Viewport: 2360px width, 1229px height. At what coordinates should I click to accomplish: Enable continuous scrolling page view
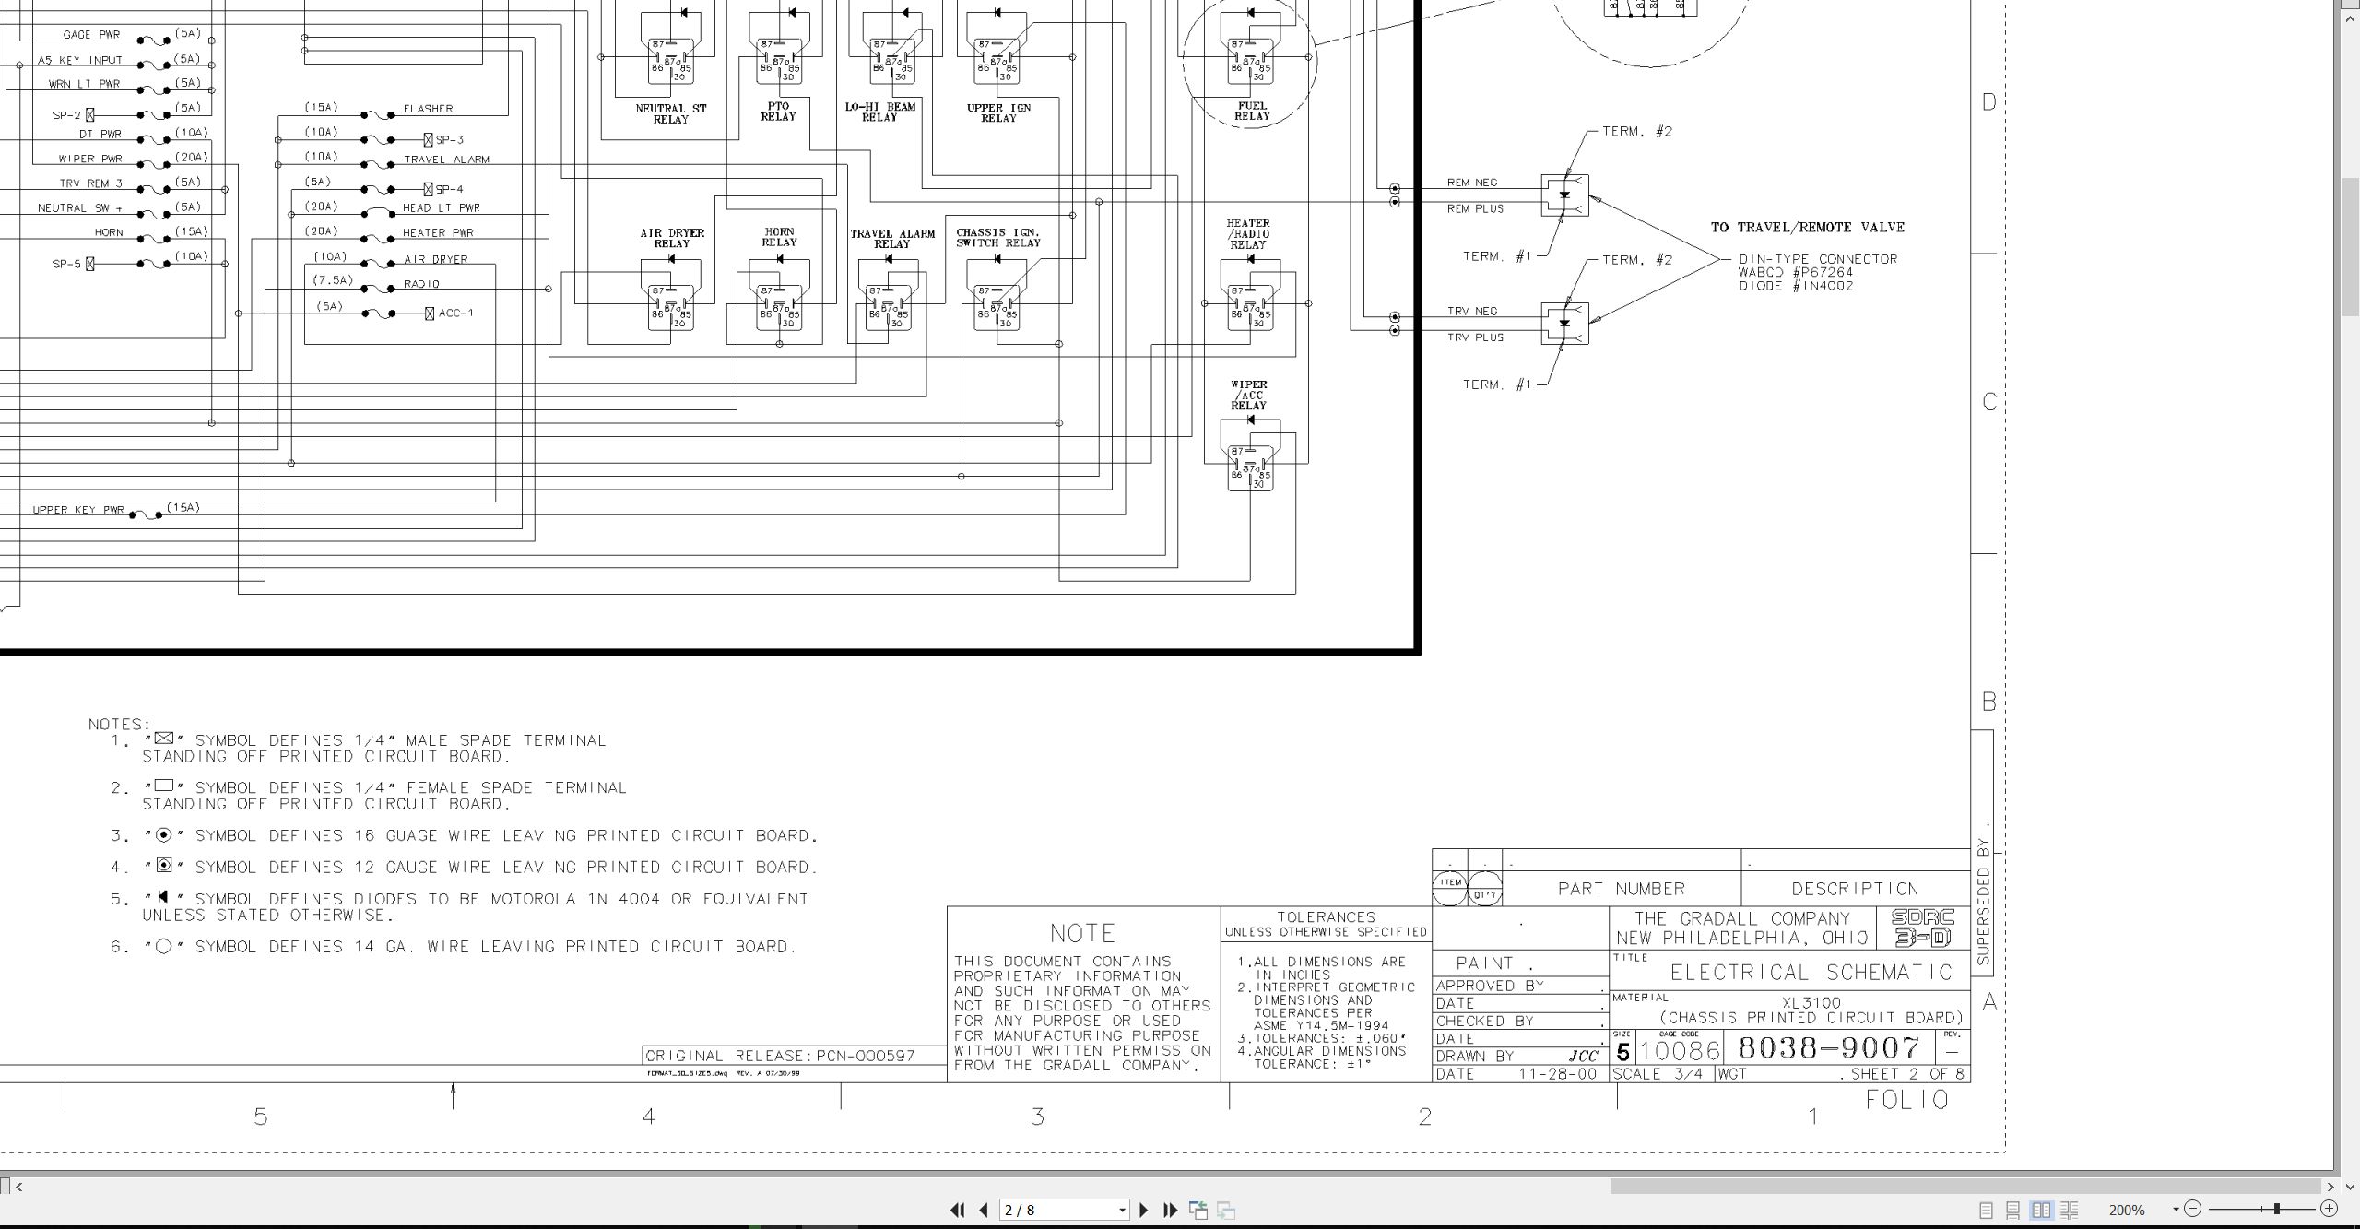pos(2013,1210)
